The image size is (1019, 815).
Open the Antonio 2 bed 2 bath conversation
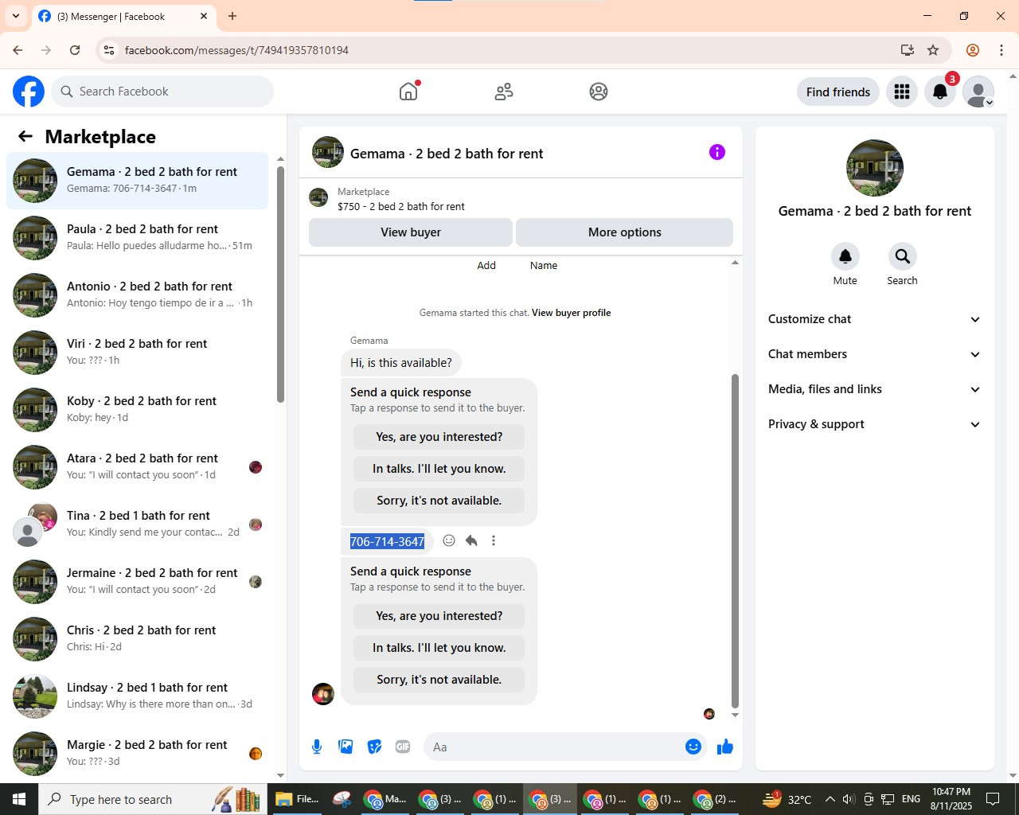[x=138, y=294]
